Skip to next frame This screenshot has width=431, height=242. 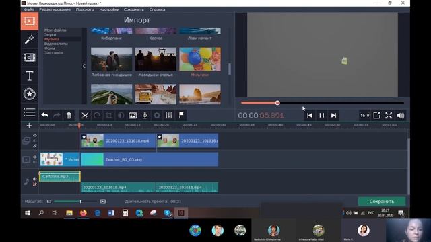(334, 115)
